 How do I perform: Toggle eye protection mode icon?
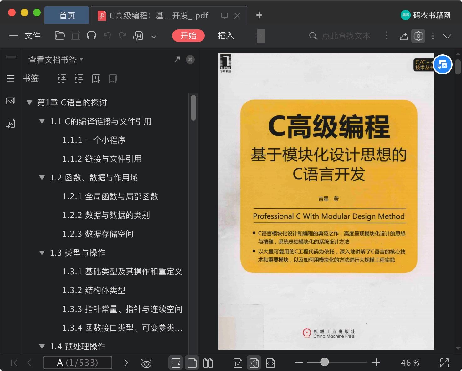click(146, 363)
